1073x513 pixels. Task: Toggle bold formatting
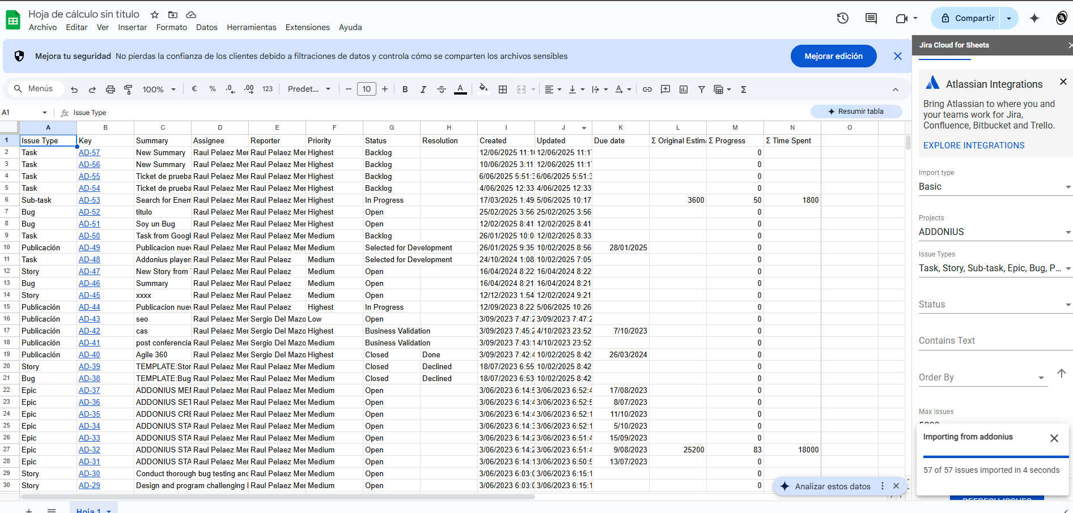coord(405,89)
